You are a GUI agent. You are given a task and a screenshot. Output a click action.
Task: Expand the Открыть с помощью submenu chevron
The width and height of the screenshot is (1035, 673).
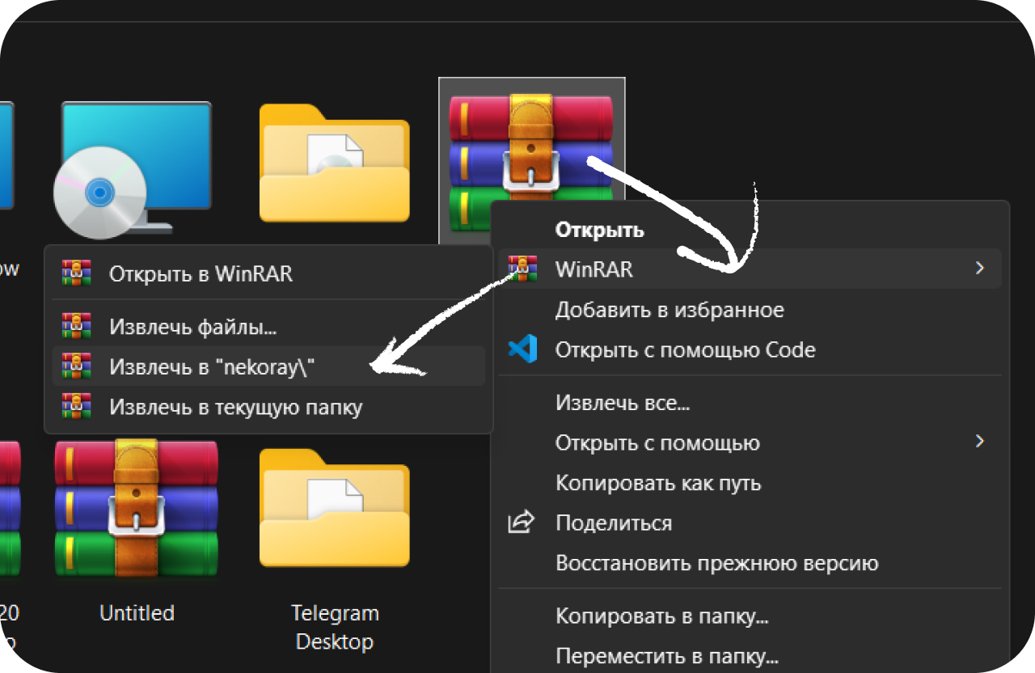point(979,442)
